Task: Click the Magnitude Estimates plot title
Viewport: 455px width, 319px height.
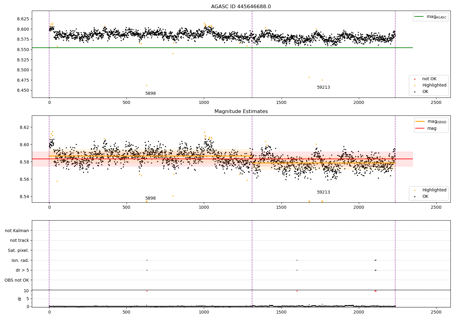Action: coord(241,111)
